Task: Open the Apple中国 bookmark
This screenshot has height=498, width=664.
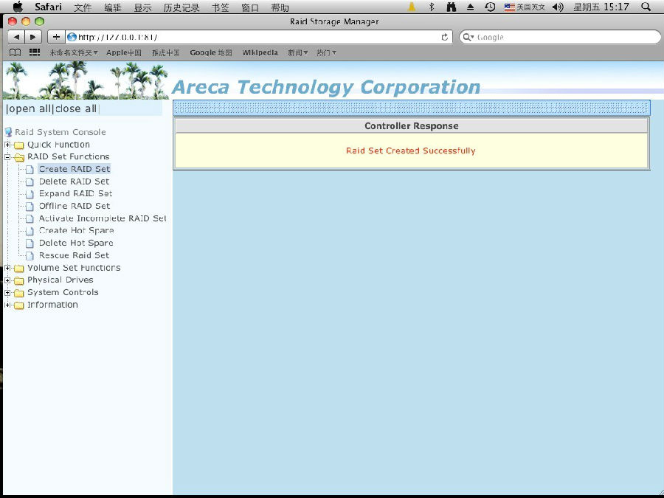Action: [124, 53]
